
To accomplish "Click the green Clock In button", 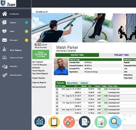I will [x=41, y=54].
